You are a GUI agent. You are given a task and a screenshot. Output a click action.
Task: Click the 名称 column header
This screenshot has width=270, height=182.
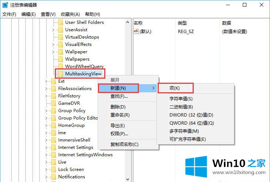tap(138, 23)
